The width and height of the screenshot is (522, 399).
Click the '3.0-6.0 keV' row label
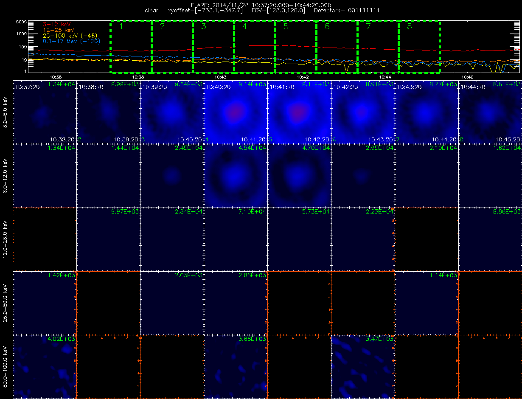pyautogui.click(x=5, y=112)
